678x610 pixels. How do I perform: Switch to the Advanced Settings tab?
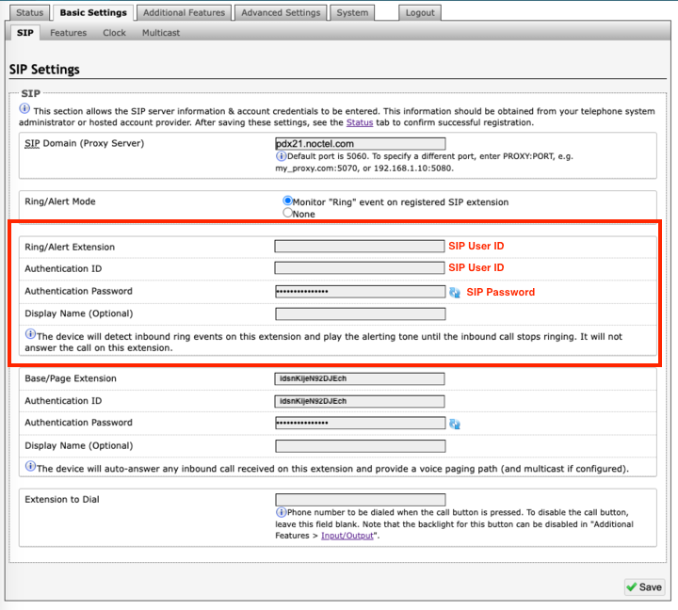(x=281, y=13)
